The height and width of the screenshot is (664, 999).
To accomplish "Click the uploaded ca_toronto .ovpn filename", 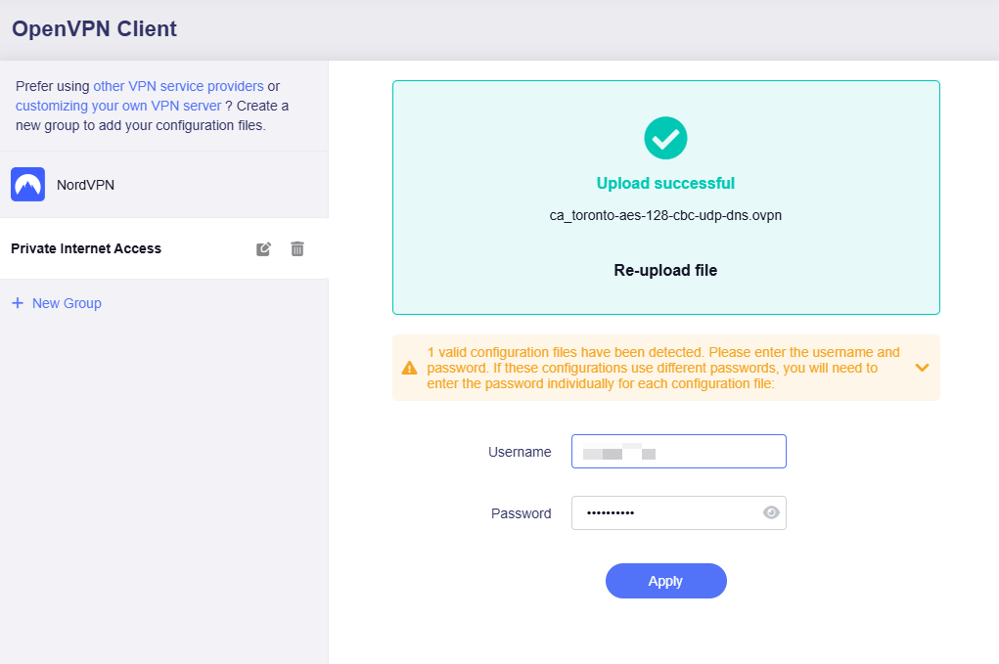I will pyautogui.click(x=665, y=215).
